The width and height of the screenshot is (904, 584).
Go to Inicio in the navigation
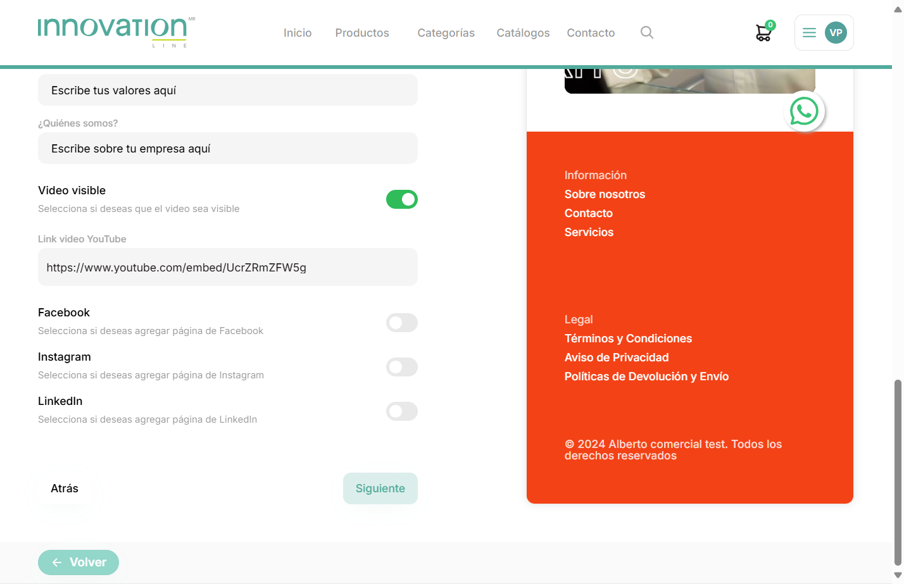coord(298,33)
